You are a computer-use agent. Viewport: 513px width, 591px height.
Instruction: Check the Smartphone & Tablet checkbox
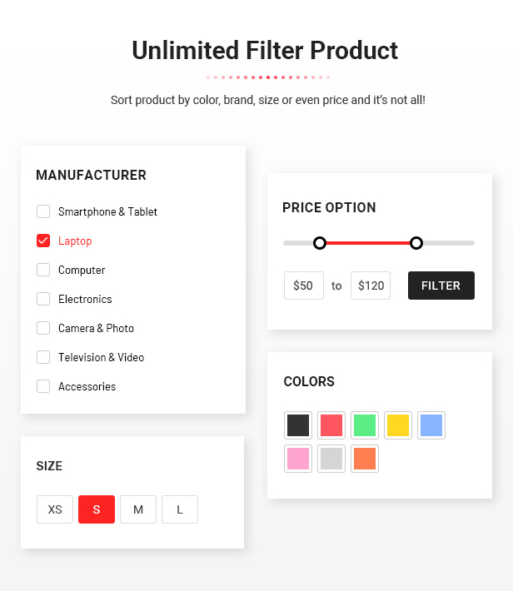pyautogui.click(x=43, y=211)
